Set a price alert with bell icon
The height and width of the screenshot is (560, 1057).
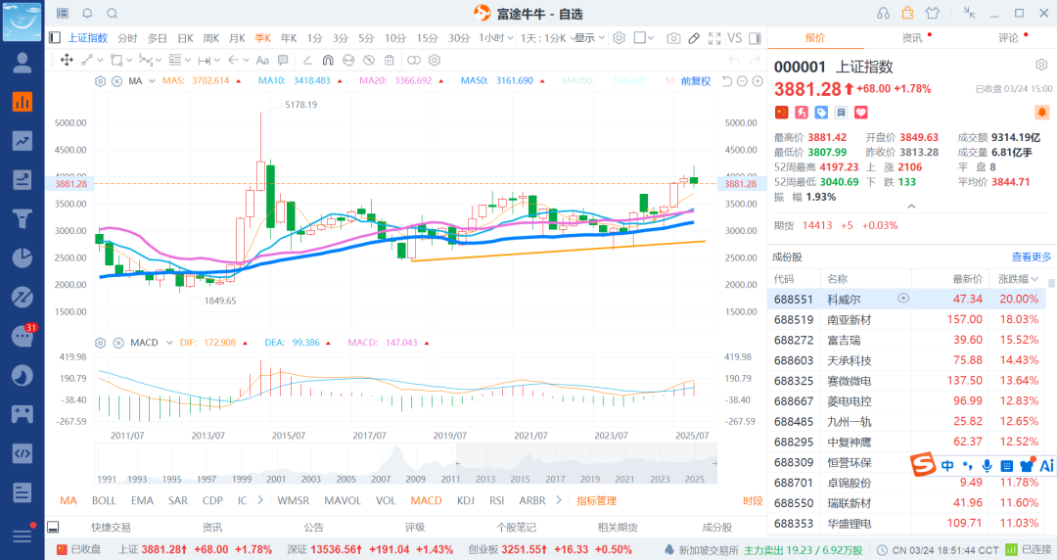click(x=1041, y=112)
